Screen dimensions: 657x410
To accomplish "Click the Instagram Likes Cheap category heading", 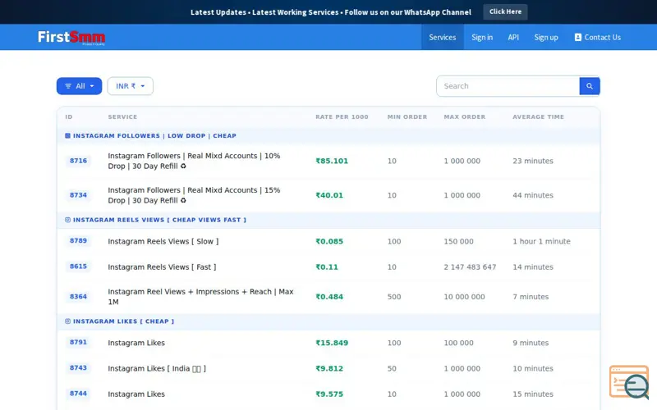I will (x=124, y=321).
